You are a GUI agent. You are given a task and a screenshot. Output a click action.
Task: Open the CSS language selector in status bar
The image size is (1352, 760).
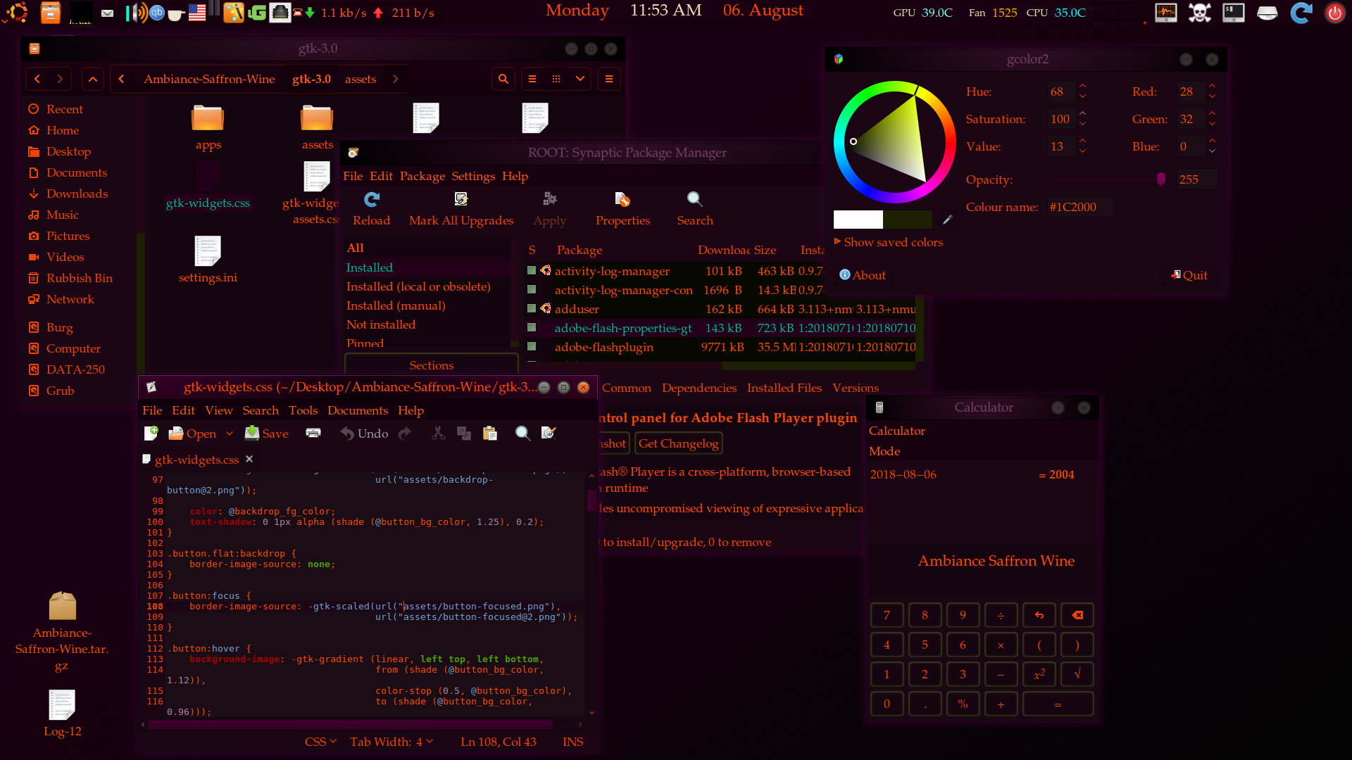pos(320,742)
